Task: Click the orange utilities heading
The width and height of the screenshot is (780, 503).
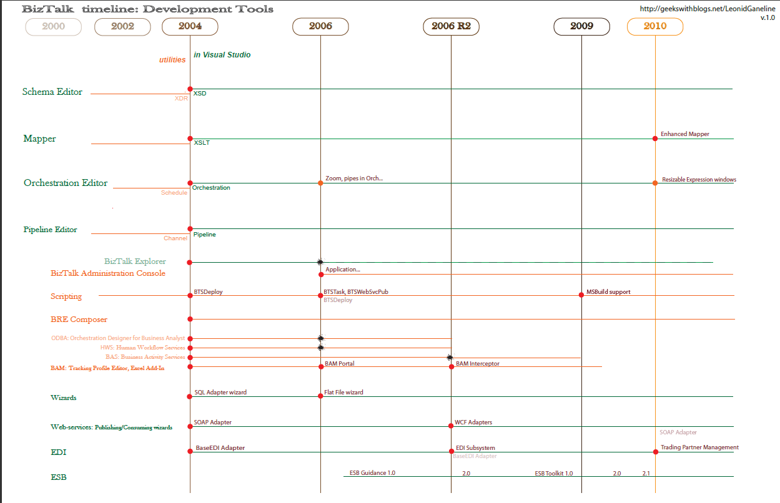Action: click(x=172, y=60)
